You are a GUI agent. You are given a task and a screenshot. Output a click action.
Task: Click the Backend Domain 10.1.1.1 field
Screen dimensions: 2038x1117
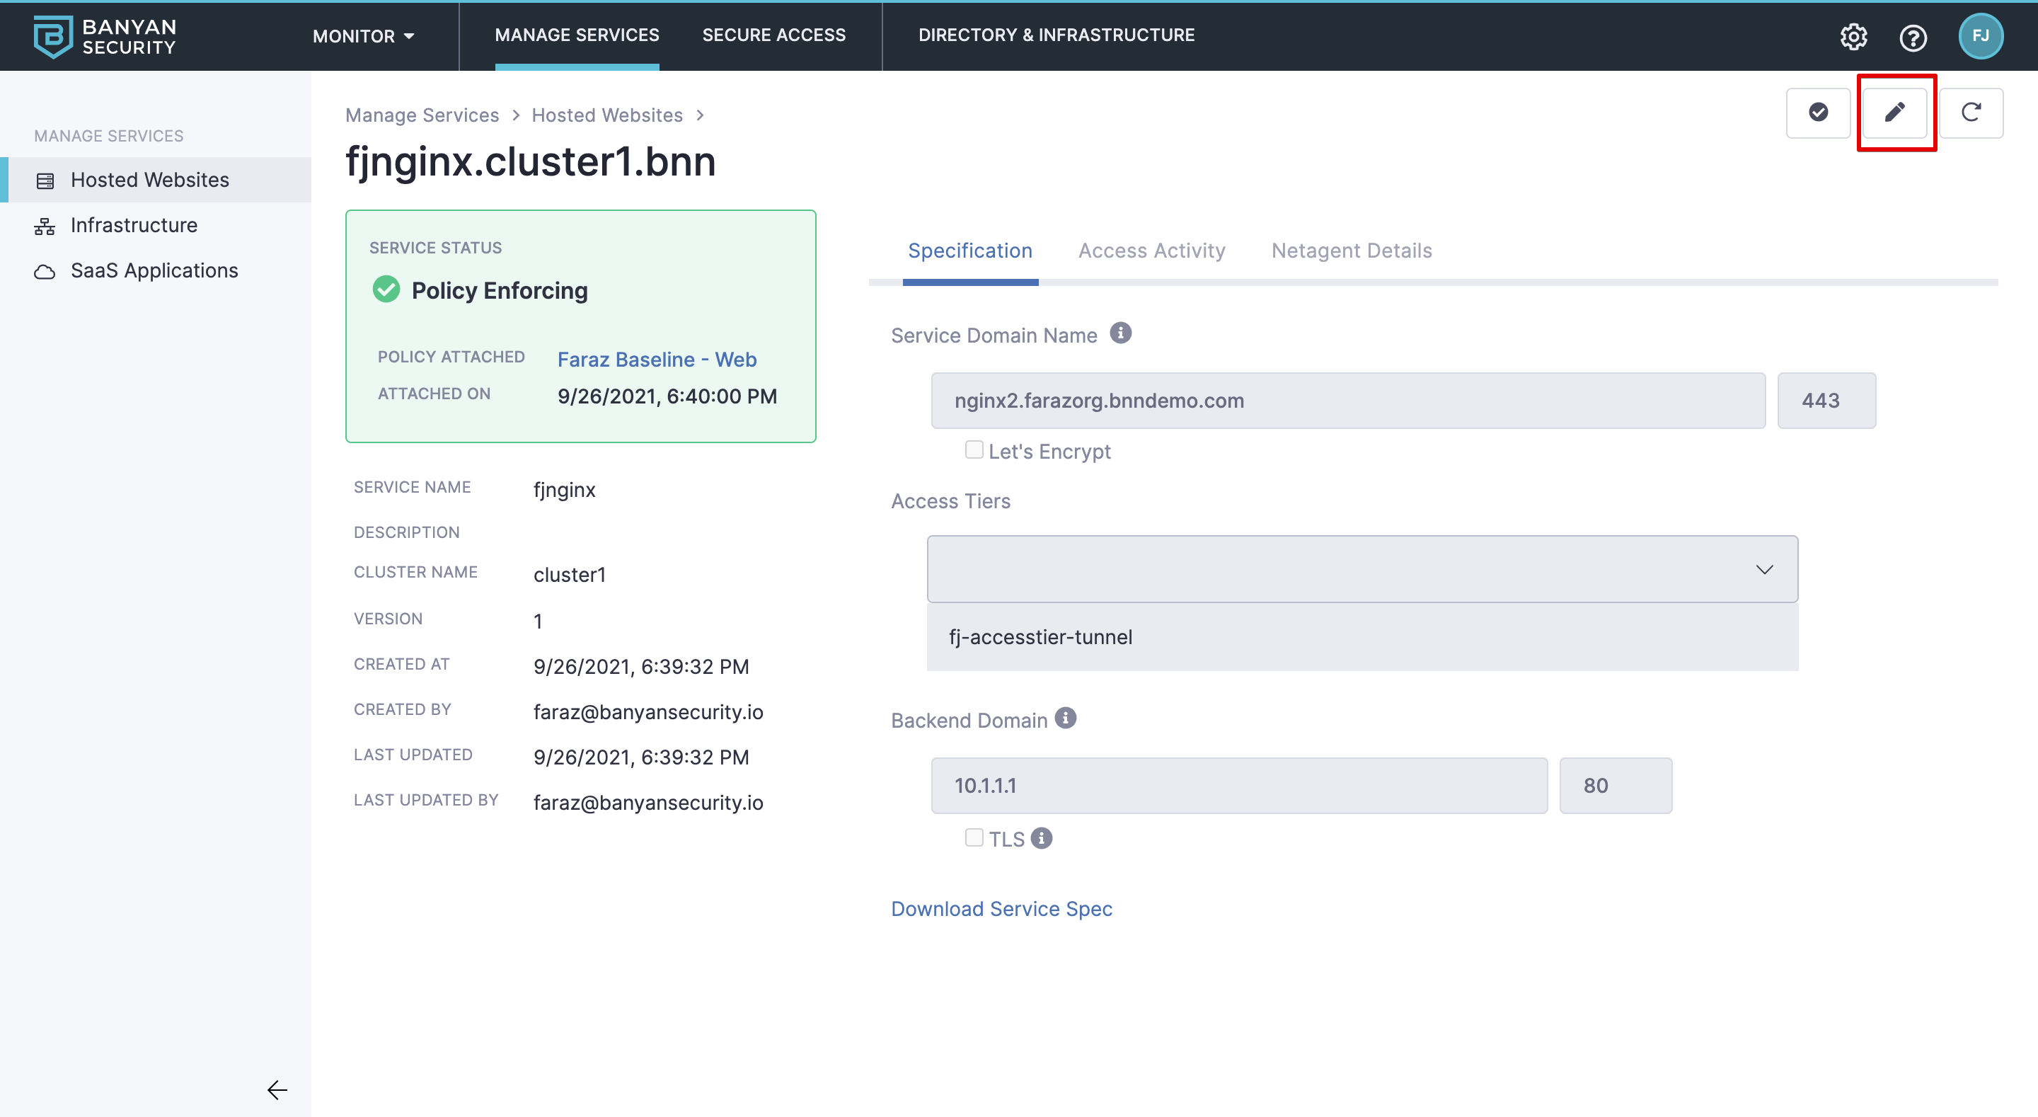pyautogui.click(x=1238, y=785)
